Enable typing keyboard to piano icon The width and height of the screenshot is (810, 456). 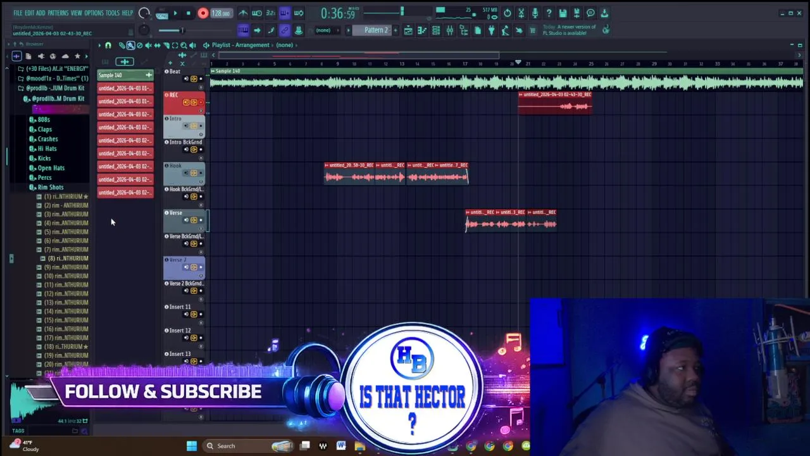click(x=243, y=30)
